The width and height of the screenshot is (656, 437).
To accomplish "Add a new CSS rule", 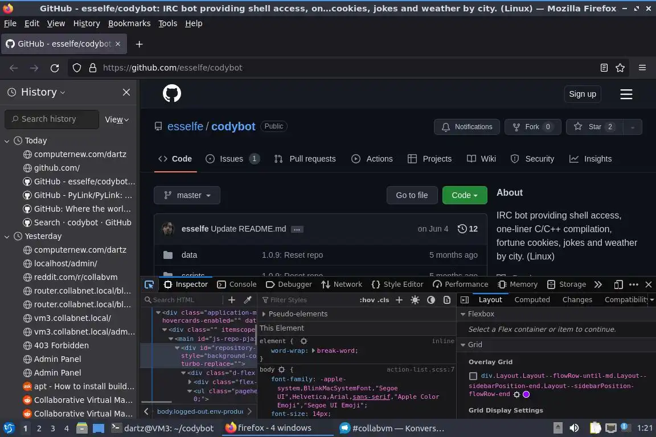I will tap(399, 300).
